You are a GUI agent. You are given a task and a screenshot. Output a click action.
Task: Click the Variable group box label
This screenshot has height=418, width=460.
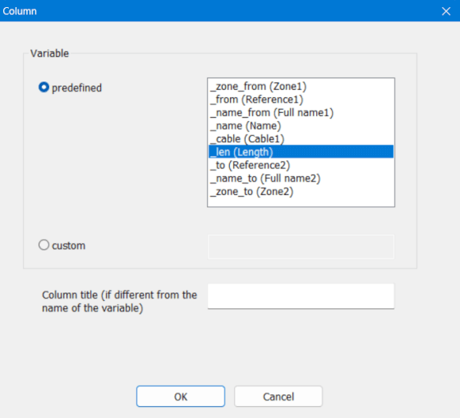point(50,54)
